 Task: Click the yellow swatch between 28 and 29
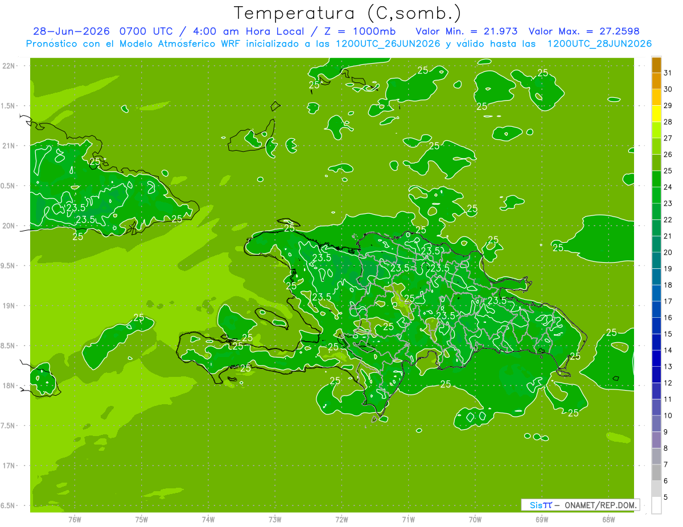point(656,114)
